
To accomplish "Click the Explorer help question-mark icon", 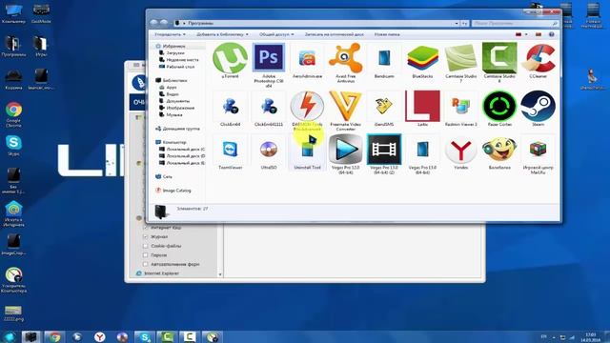I will click(551, 34).
